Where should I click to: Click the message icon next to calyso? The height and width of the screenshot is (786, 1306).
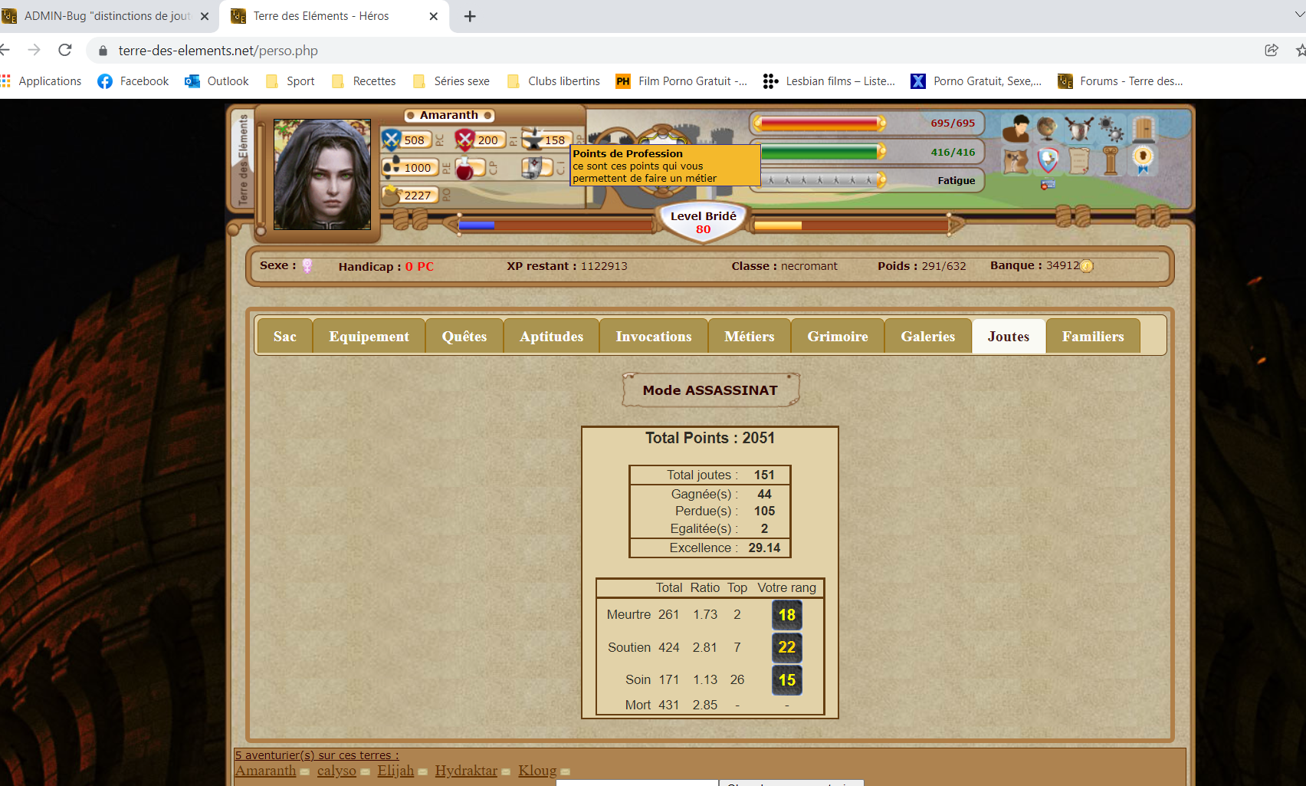(366, 772)
